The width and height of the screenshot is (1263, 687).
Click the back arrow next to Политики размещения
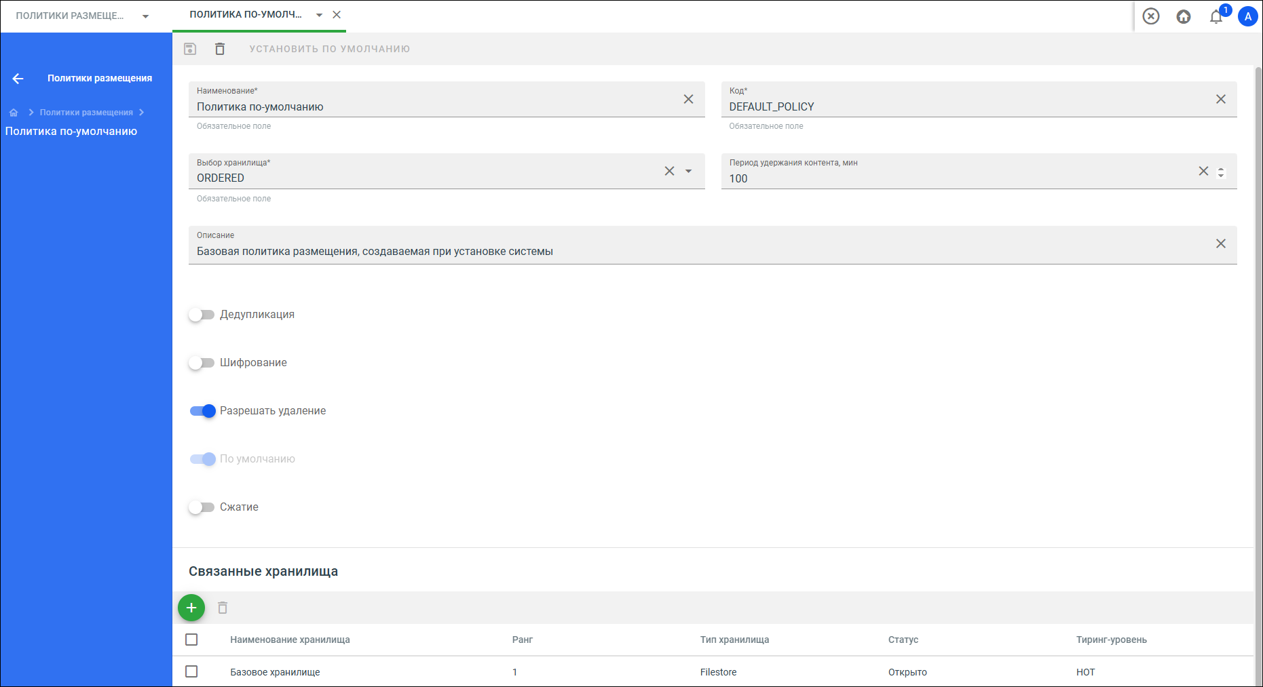pos(18,79)
